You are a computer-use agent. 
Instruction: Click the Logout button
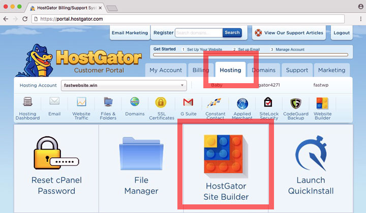[342, 33]
